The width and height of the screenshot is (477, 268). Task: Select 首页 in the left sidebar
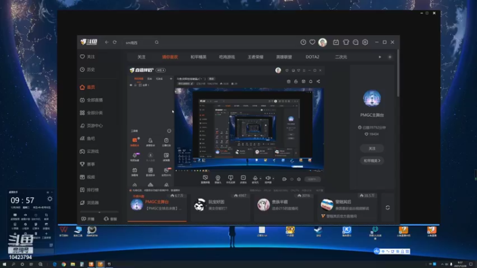88,87
